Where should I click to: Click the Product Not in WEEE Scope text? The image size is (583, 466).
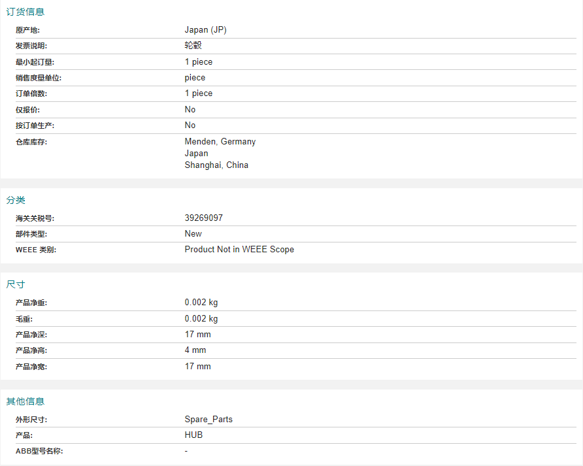click(239, 249)
